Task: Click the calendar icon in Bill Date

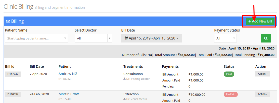Action: pyautogui.click(x=126, y=38)
